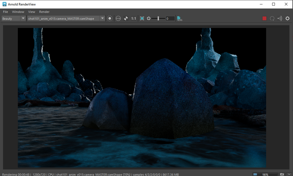
Task: Close the Arnold RenderView window
Action: (x=286, y=4)
